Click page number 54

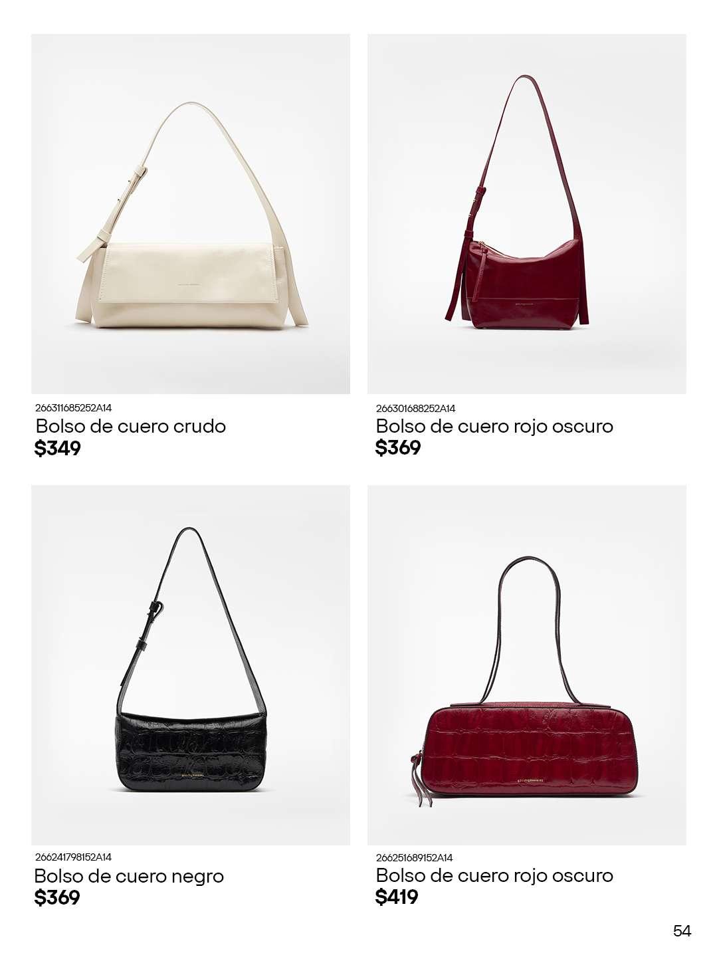point(682,931)
